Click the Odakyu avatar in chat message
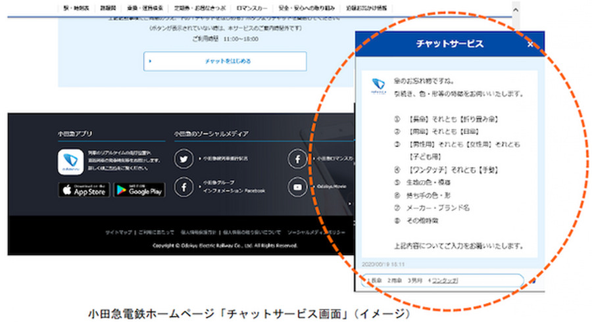592x322 pixels. 378,87
